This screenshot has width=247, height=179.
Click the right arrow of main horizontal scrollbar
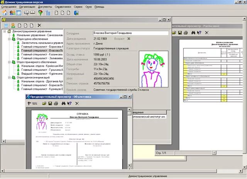[241, 171]
